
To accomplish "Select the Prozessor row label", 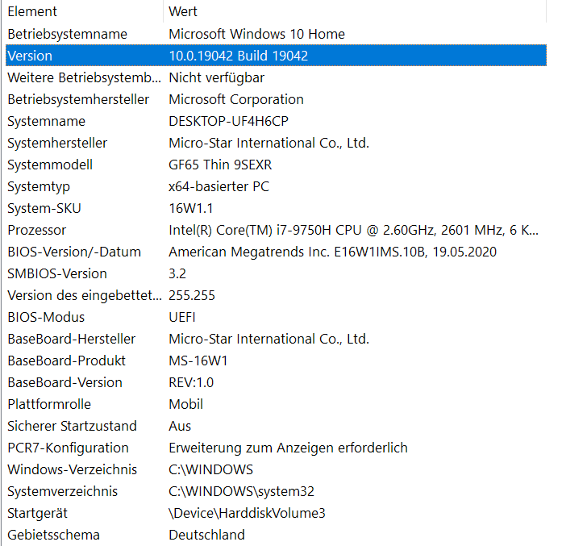I will [x=37, y=230].
